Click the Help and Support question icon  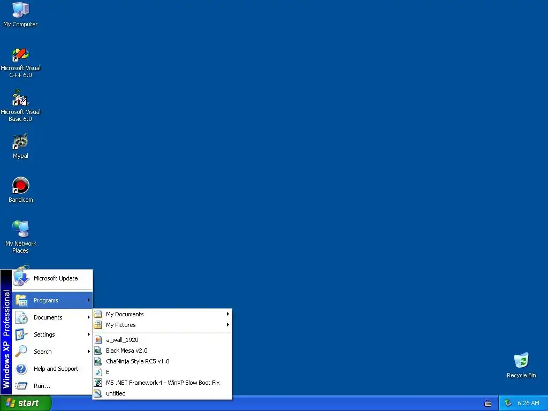(x=21, y=369)
